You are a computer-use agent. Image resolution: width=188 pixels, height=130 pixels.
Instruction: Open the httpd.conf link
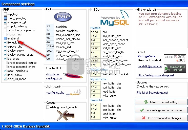coord(53,74)
